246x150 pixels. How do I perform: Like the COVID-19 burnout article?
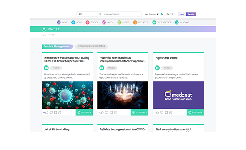click(x=47, y=112)
